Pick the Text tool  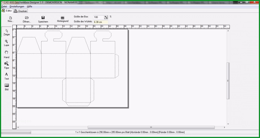pyautogui.click(x=6, y=76)
